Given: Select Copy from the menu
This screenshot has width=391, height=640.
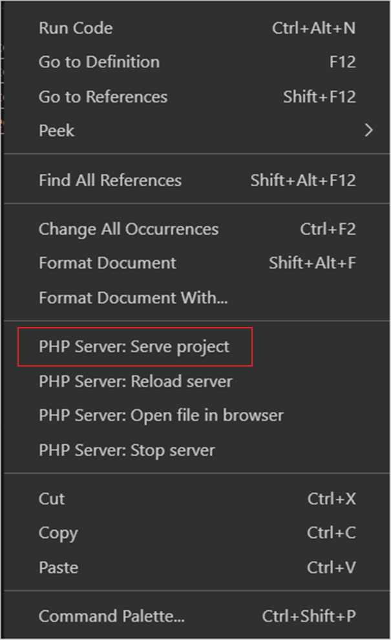Looking at the screenshot, I should 58,533.
